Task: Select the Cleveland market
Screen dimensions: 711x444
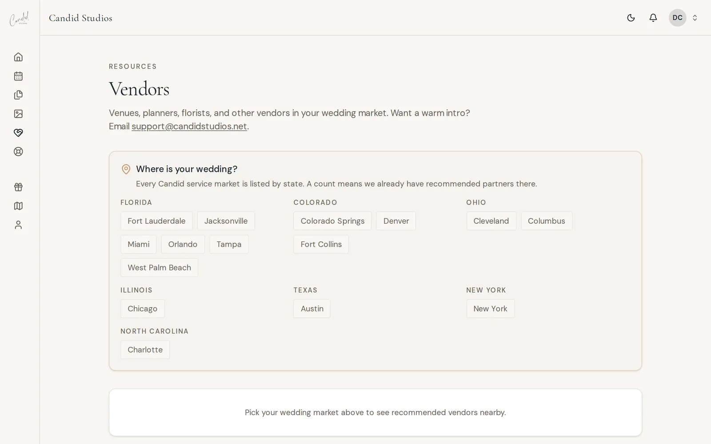Action: click(x=491, y=221)
